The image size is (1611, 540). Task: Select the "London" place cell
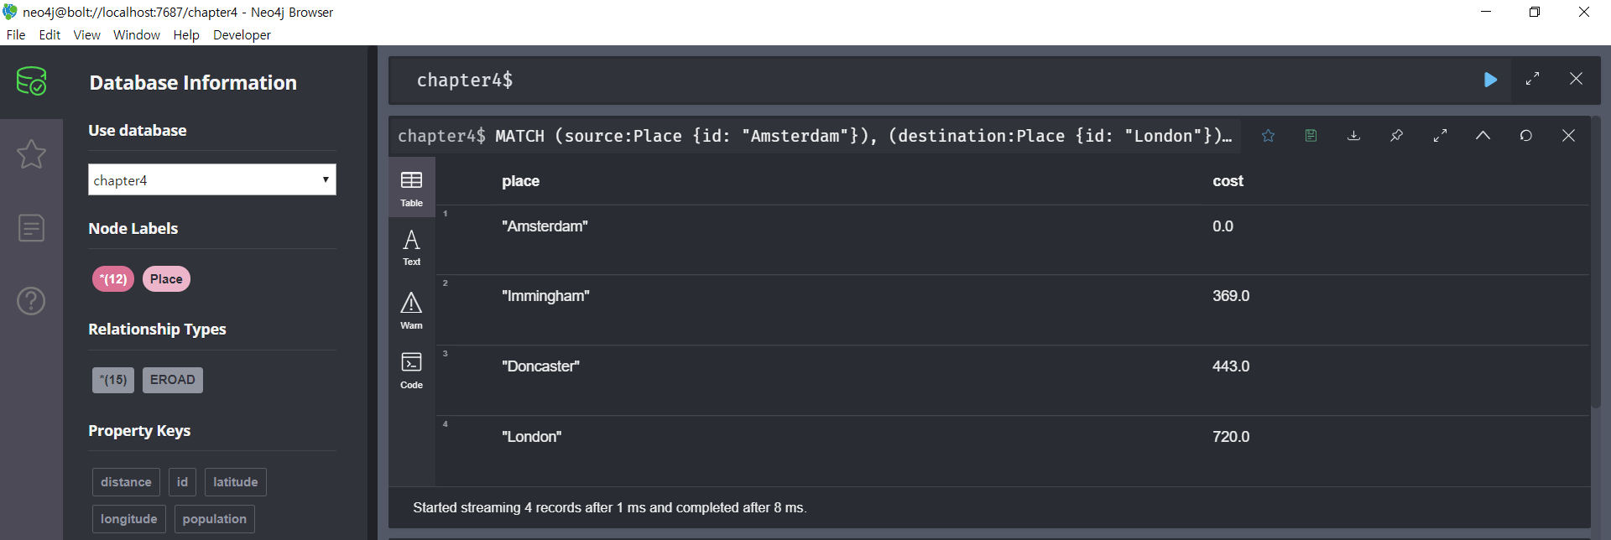[x=531, y=437]
